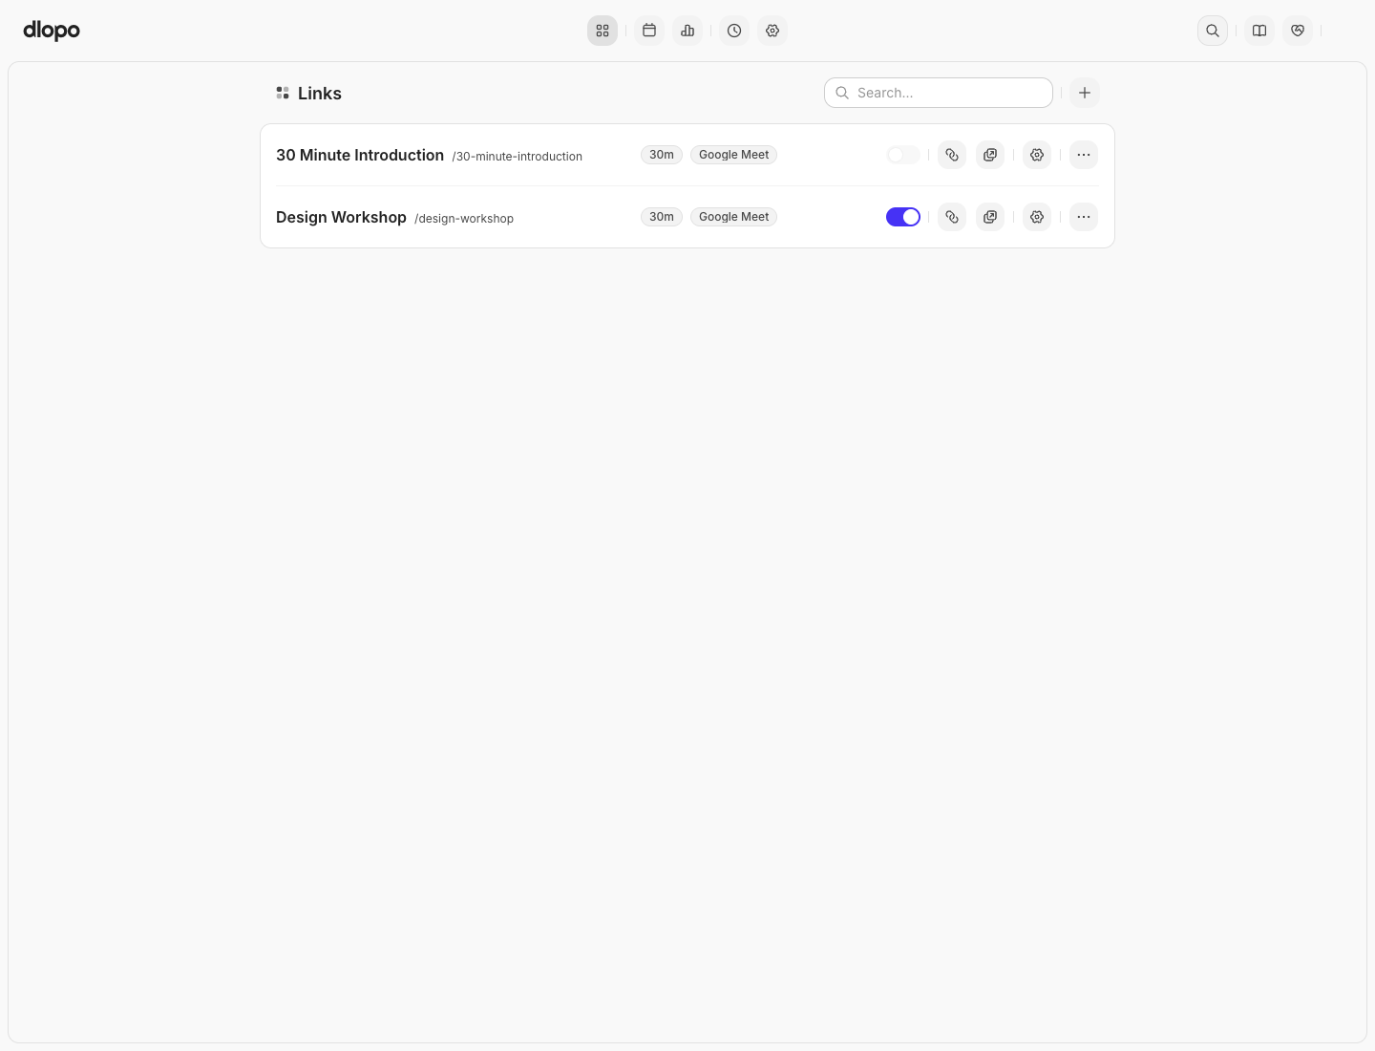Click the /30-minute-introduction slug
Screen dimensions: 1375x1051
coord(517,157)
